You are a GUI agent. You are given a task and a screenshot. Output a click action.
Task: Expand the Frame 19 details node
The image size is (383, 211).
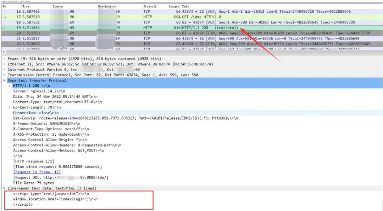tap(4, 59)
